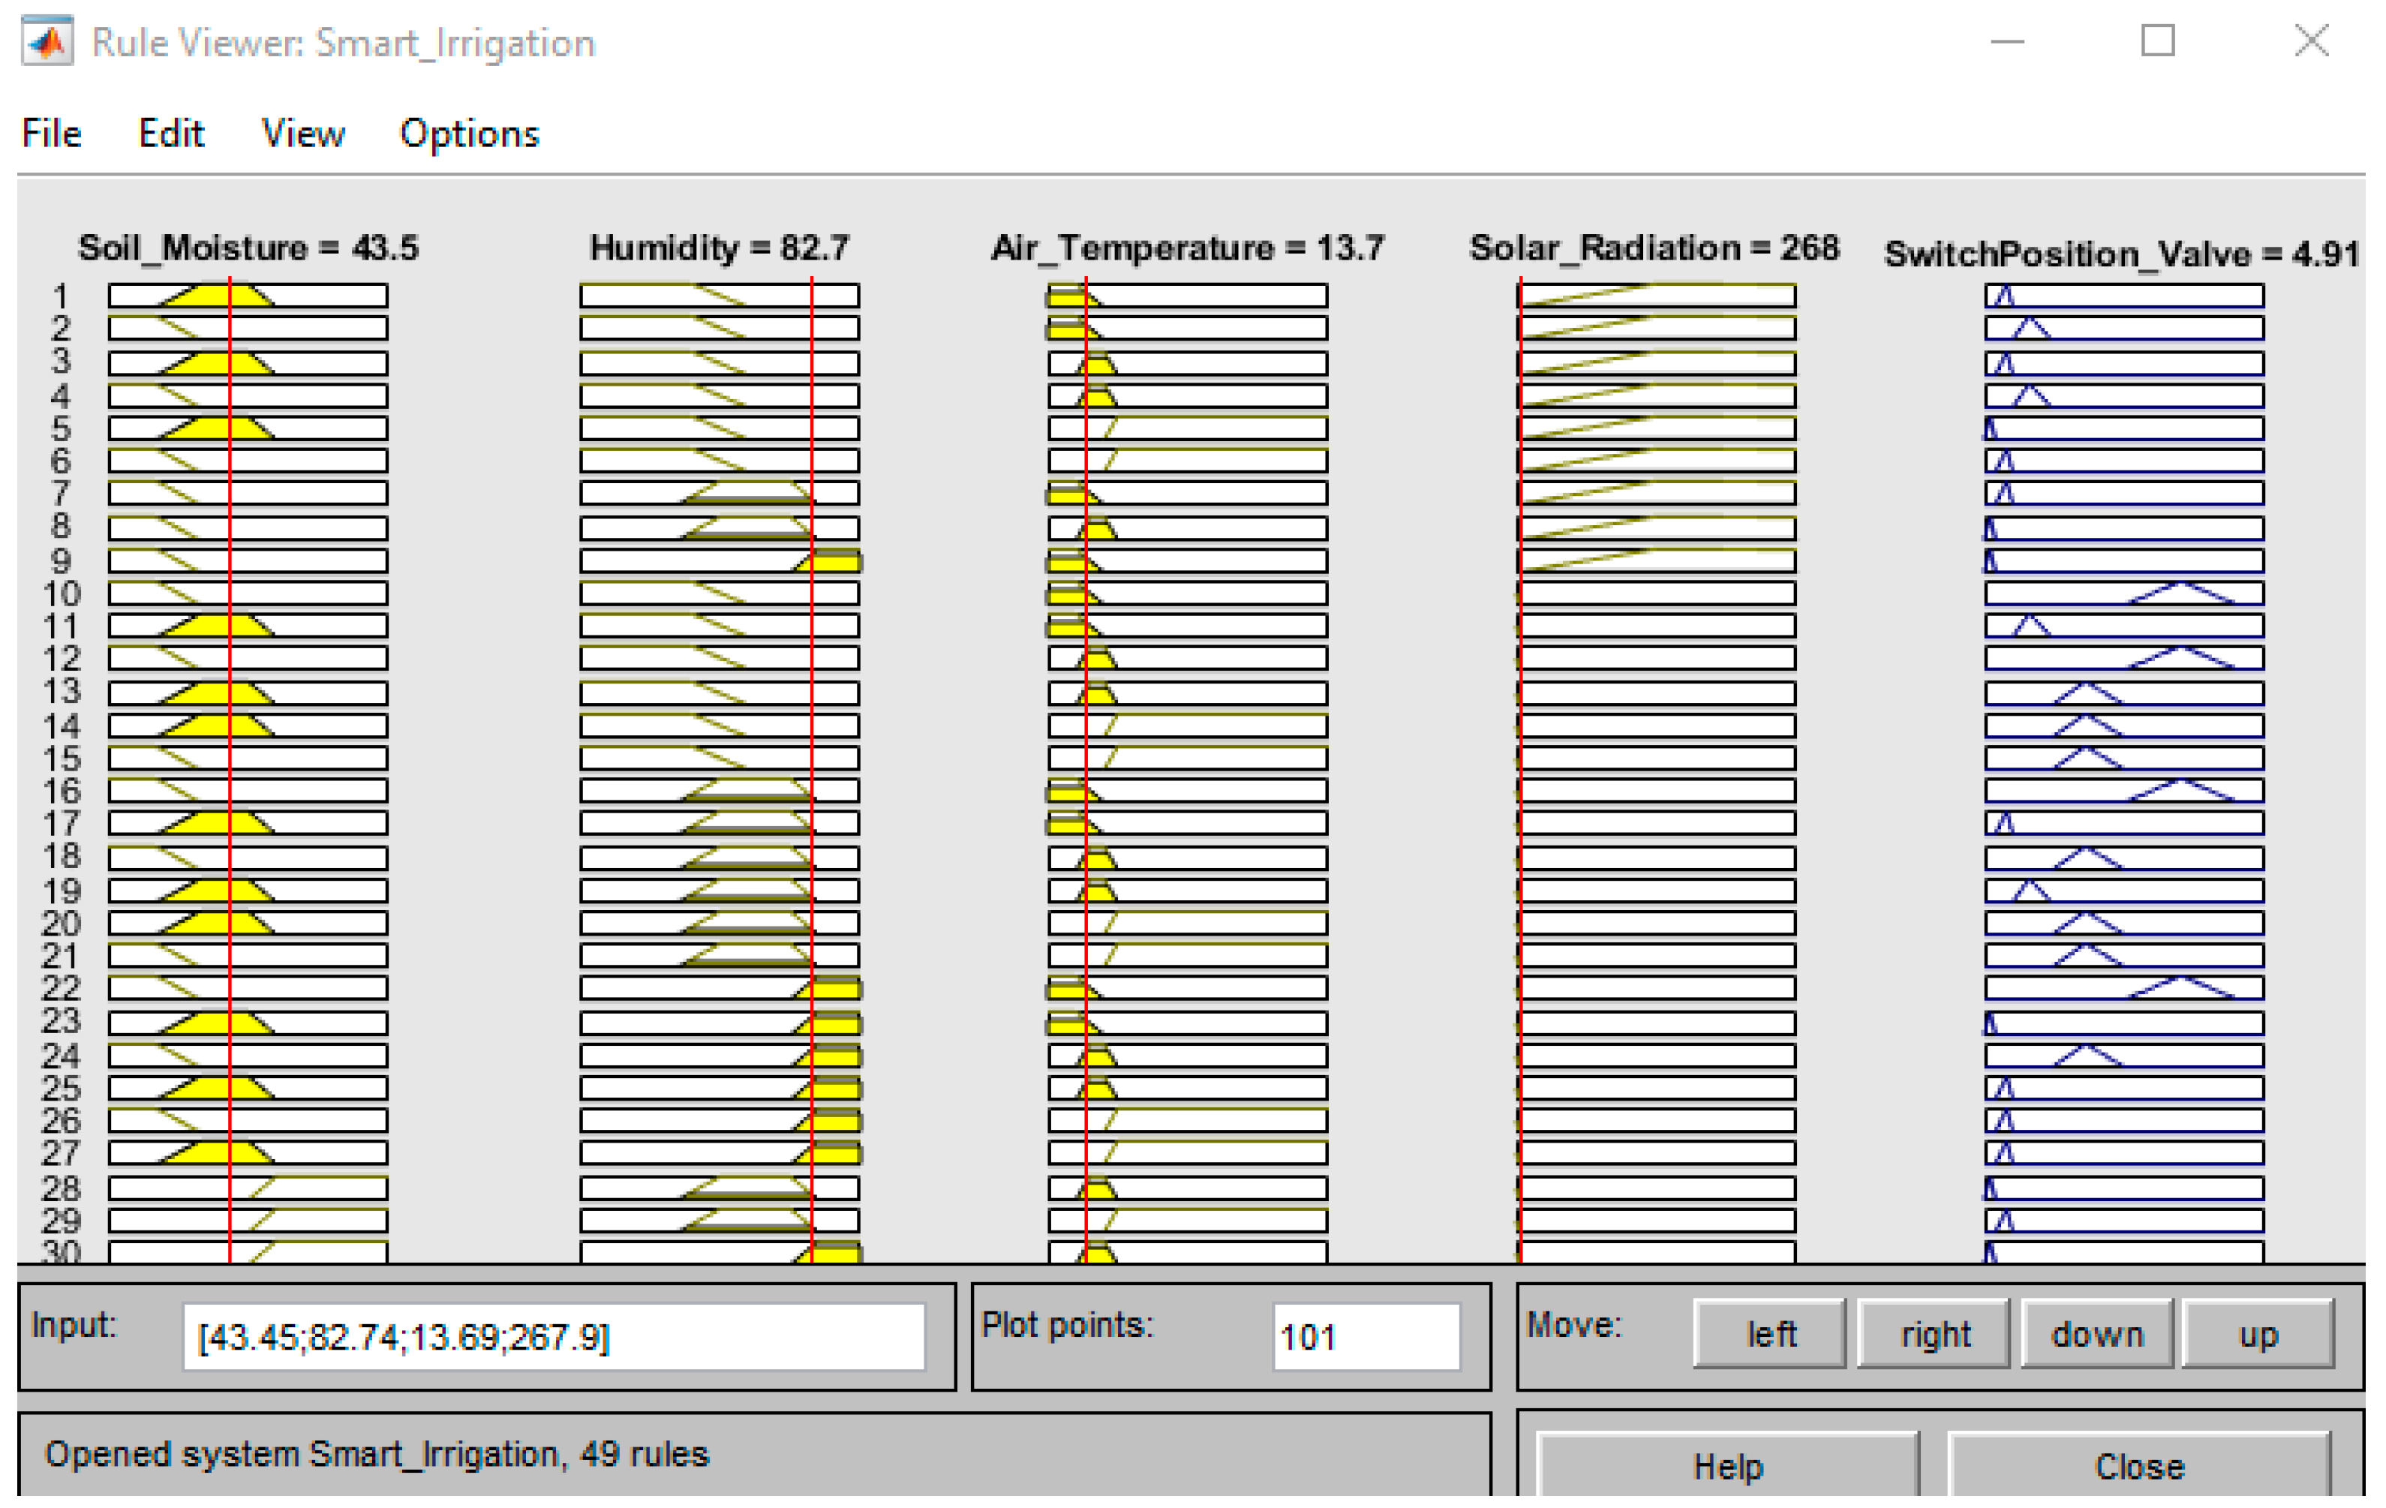The width and height of the screenshot is (2386, 1508).
Task: Click the MATLAB logo icon in title bar
Action: pos(47,41)
